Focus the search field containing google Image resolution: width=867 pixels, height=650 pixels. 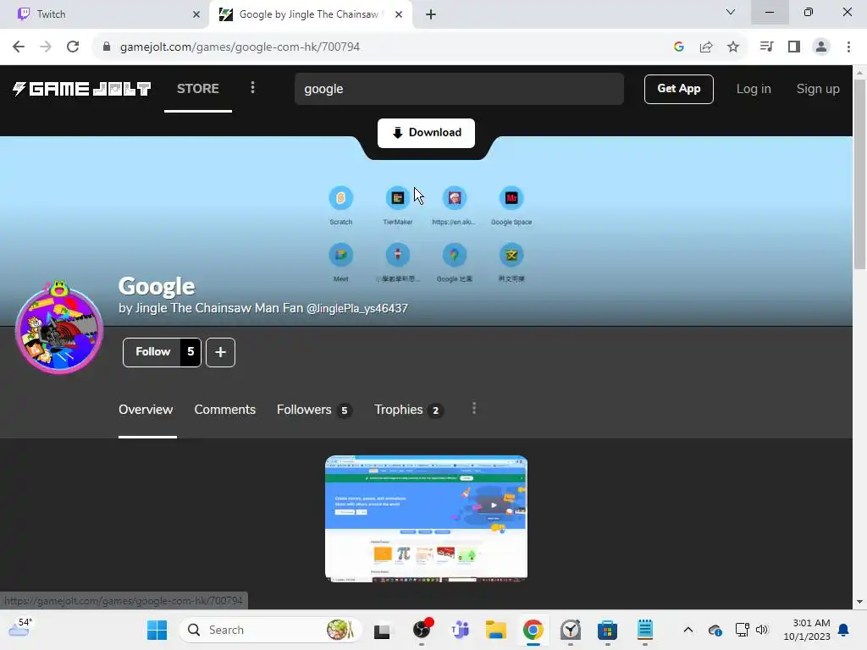[459, 89]
